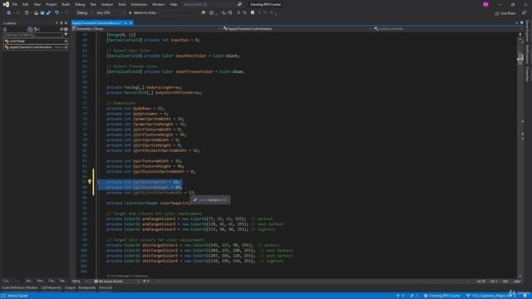Image resolution: width=532 pixels, height=299 pixels.
Task: Open the purple user account avatar
Action: pos(485,4)
